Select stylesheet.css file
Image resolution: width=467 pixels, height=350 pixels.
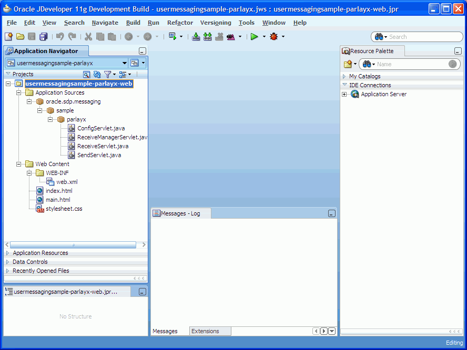coord(64,209)
